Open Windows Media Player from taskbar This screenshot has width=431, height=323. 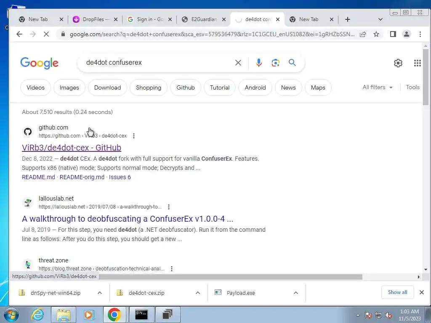(88, 315)
